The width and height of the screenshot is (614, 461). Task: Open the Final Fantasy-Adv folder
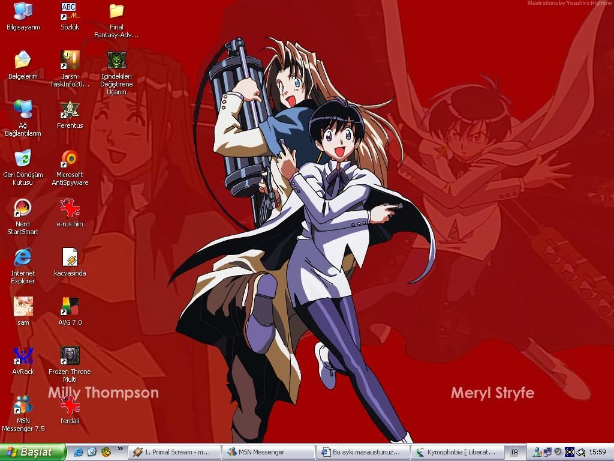coord(116,11)
